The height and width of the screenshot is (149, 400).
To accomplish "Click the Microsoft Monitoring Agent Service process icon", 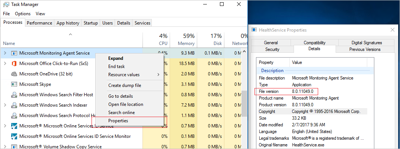I will pyautogui.click(x=14, y=53).
